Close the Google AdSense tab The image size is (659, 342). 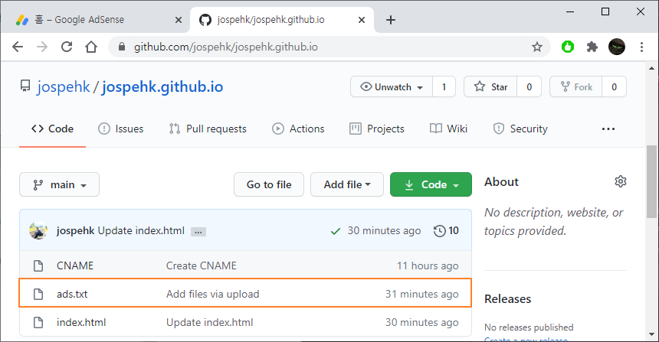179,20
